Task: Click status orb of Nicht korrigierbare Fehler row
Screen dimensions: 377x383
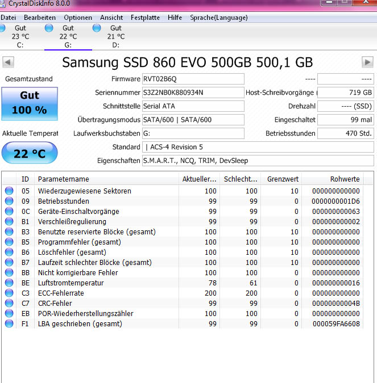Action: 9,272
